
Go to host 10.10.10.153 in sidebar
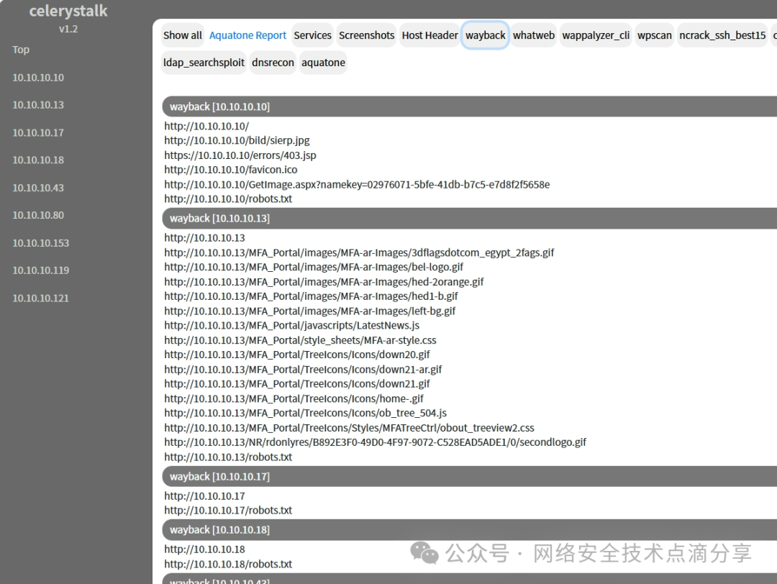40,242
